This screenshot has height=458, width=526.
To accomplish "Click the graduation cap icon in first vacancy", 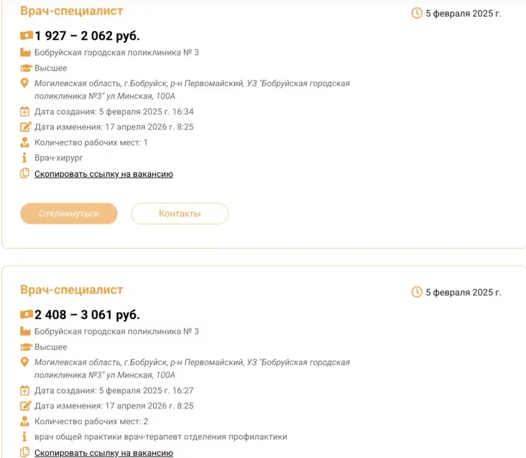I will coord(25,68).
